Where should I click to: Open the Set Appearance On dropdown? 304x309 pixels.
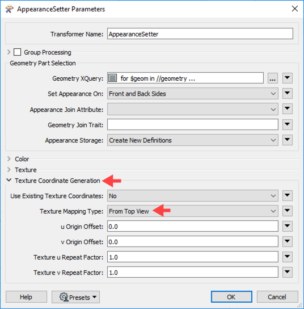(x=193, y=94)
